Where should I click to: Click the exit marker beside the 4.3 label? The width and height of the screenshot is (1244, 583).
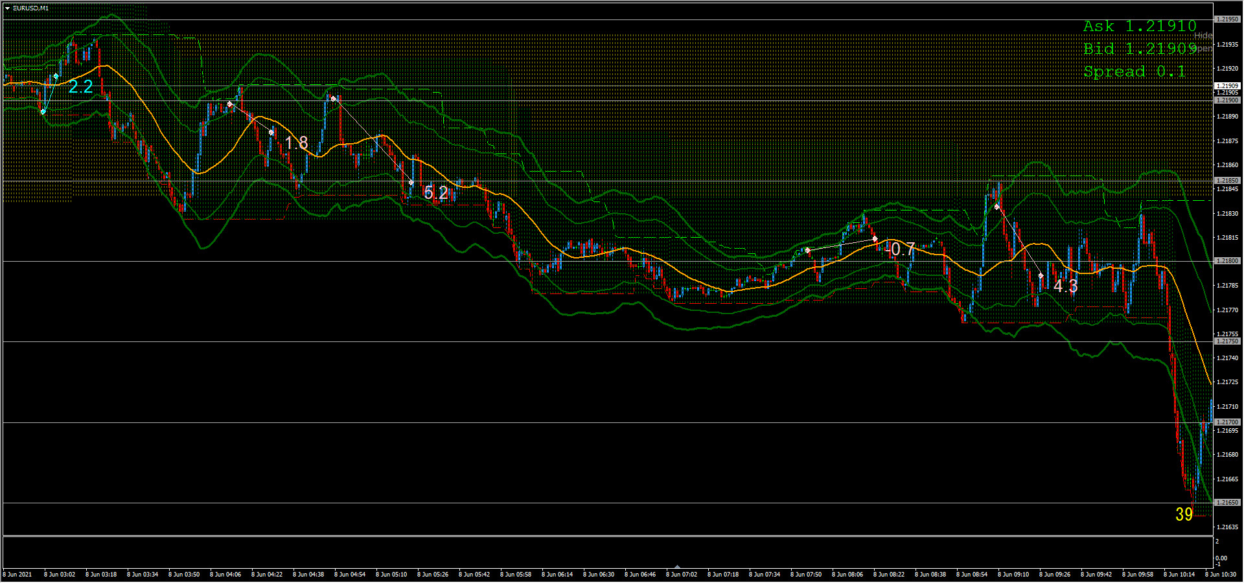(1041, 276)
